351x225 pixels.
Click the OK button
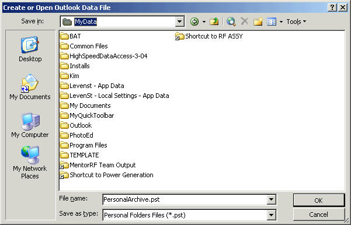[x=318, y=200]
